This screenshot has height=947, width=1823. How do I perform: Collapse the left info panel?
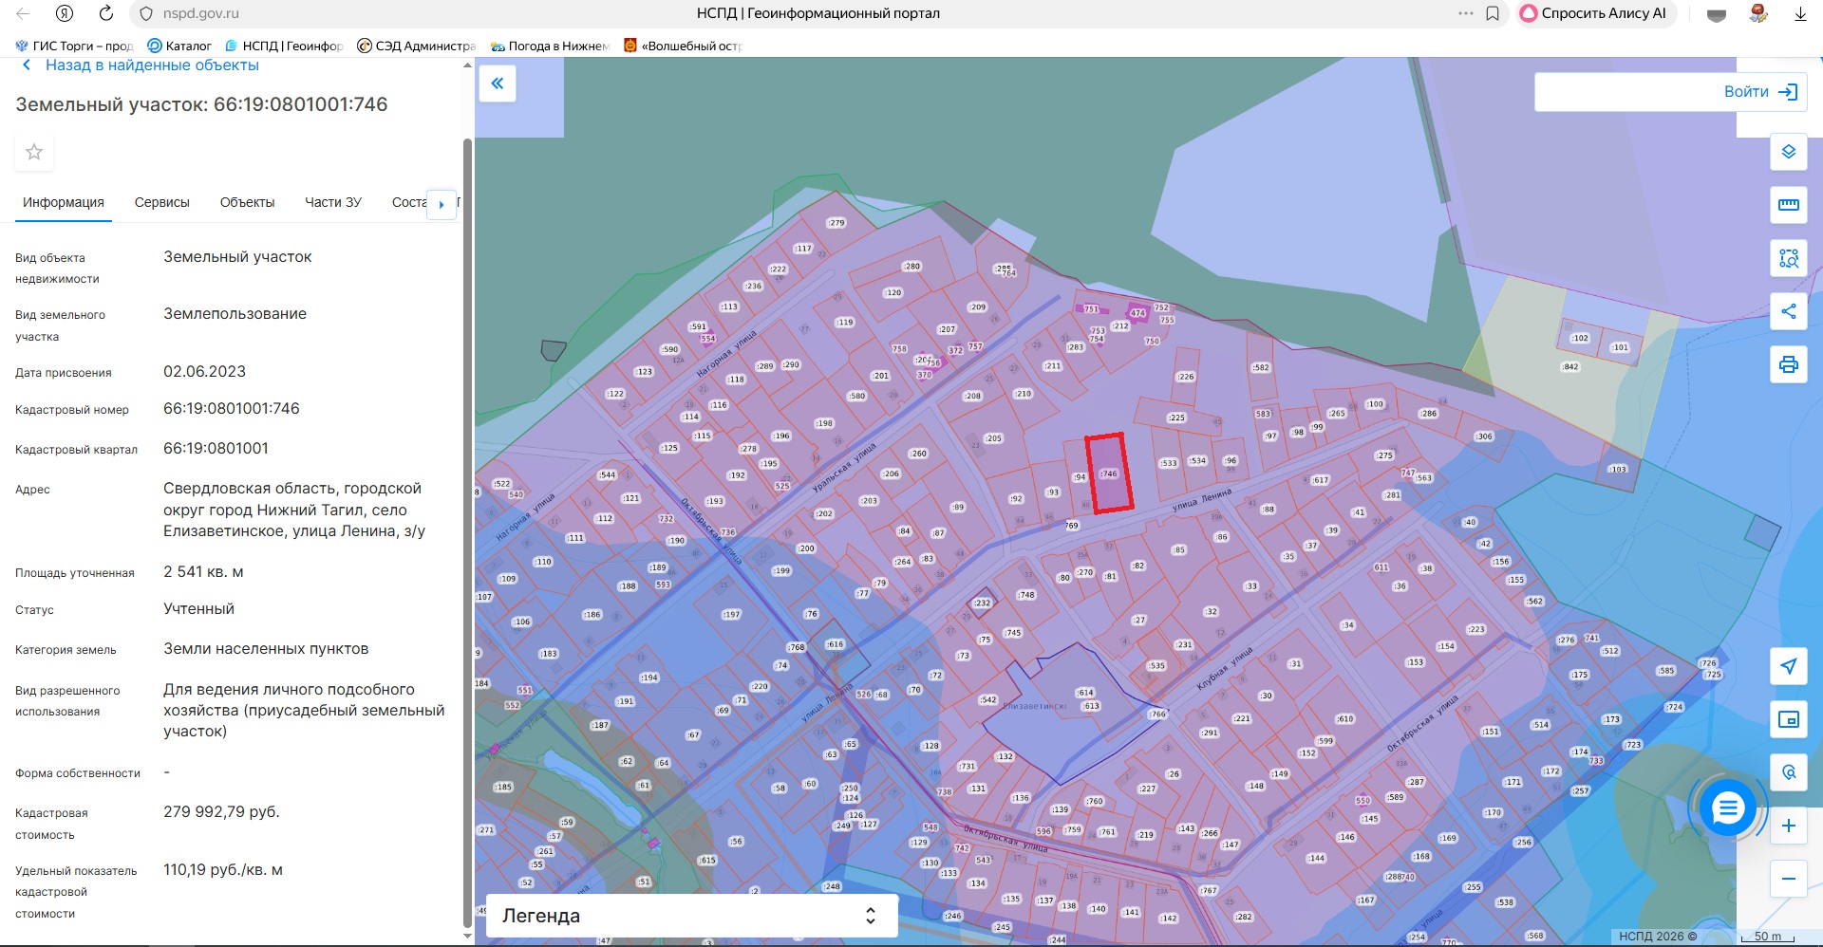[498, 84]
